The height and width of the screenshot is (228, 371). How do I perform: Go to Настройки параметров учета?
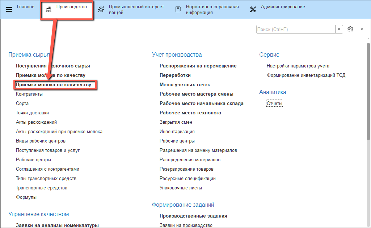(x=298, y=66)
